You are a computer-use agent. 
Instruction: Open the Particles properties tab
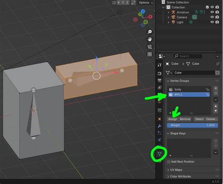tap(159, 133)
